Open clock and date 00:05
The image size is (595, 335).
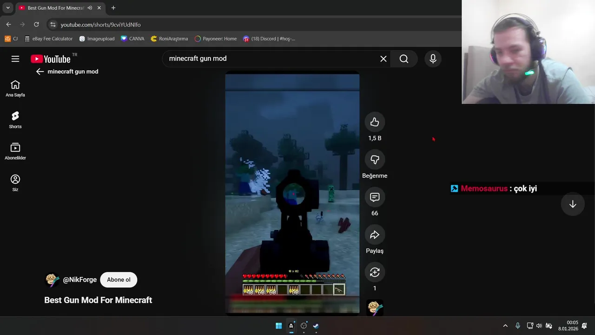pos(568,326)
